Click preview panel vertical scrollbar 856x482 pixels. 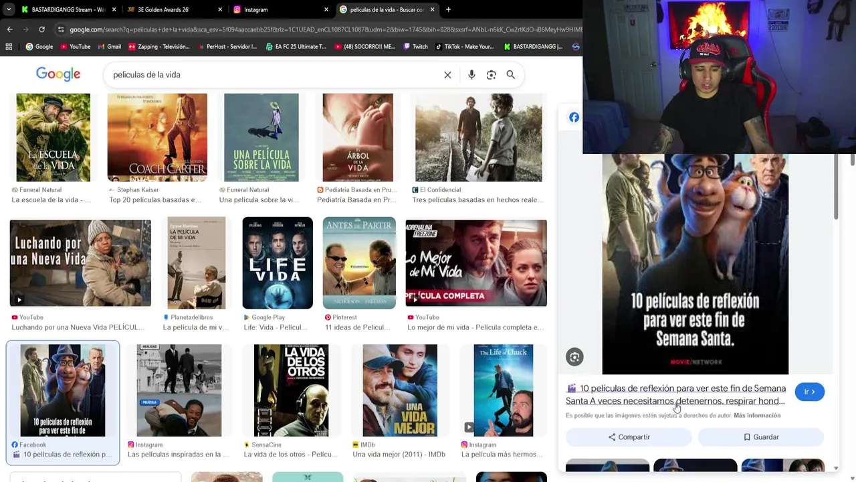[x=835, y=186]
